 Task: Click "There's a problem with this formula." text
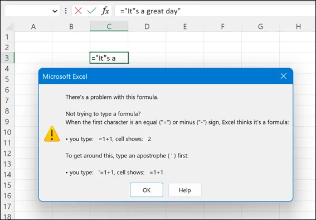pyautogui.click(x=112, y=97)
